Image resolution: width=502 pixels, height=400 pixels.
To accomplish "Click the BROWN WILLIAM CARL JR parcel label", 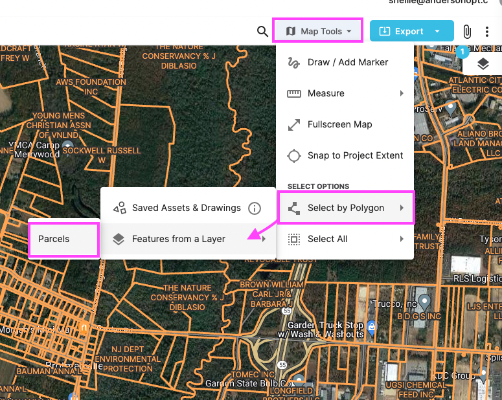I will [272, 294].
